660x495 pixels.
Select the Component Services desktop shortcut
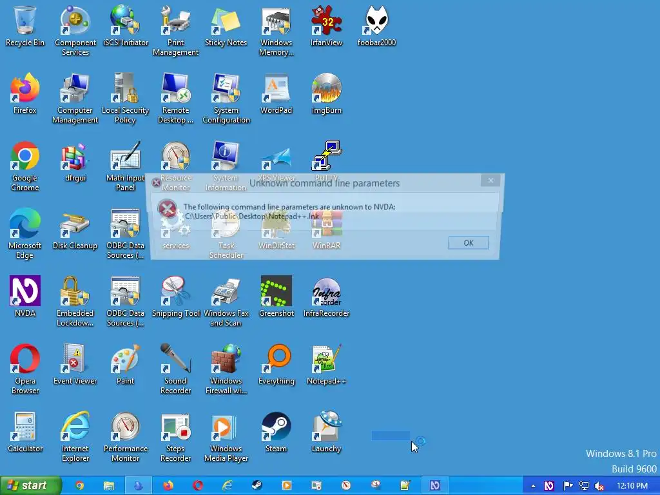[75, 30]
